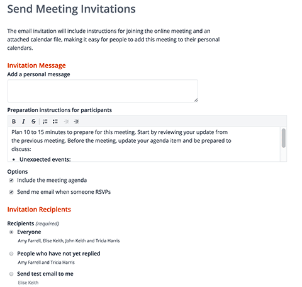The height and width of the screenshot is (287, 302).
Task: Choose People who have not yet replied
Action: (11, 254)
